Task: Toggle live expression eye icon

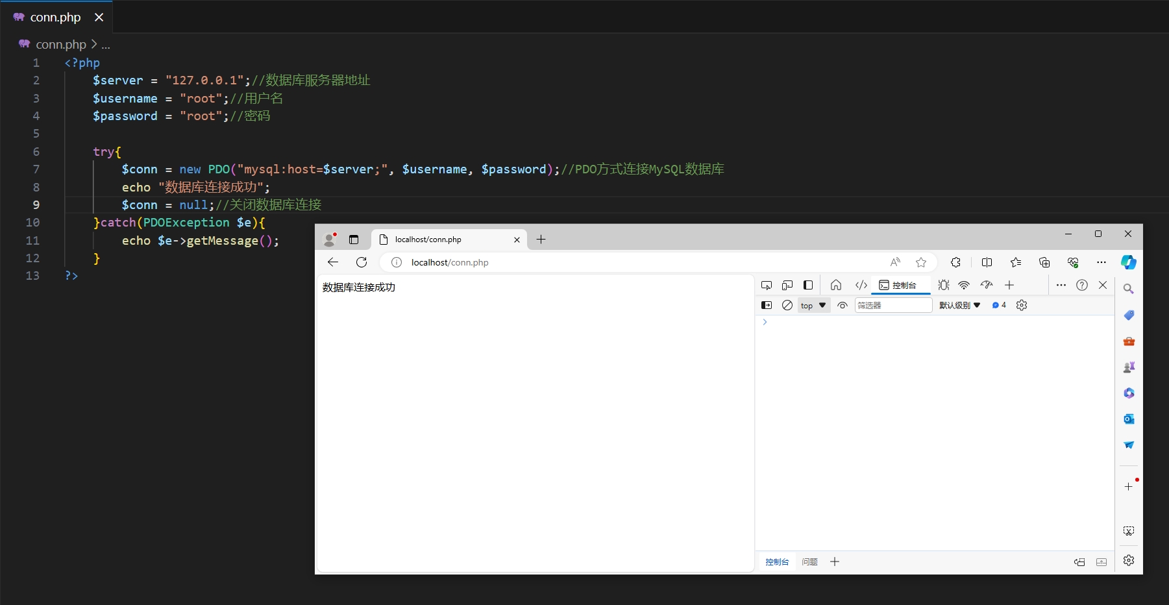Action: [x=843, y=305]
